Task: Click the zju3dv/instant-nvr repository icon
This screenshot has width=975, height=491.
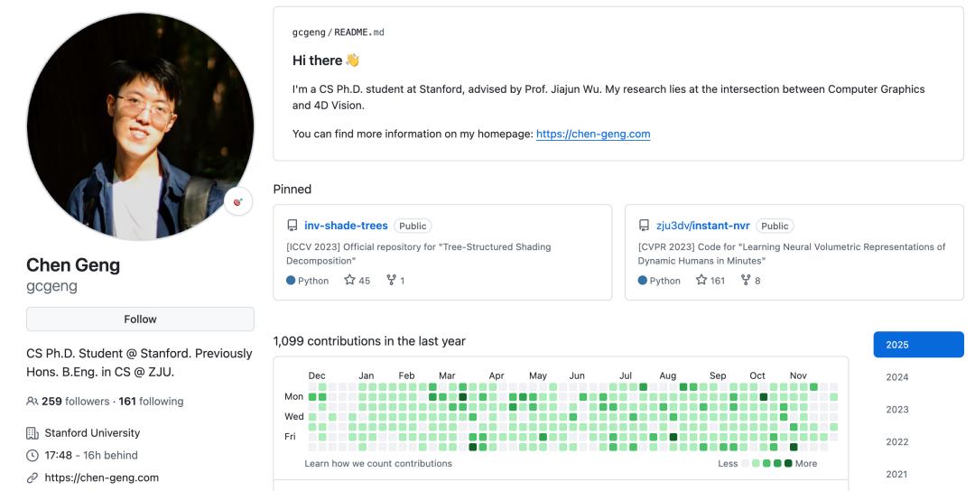Action: [644, 226]
